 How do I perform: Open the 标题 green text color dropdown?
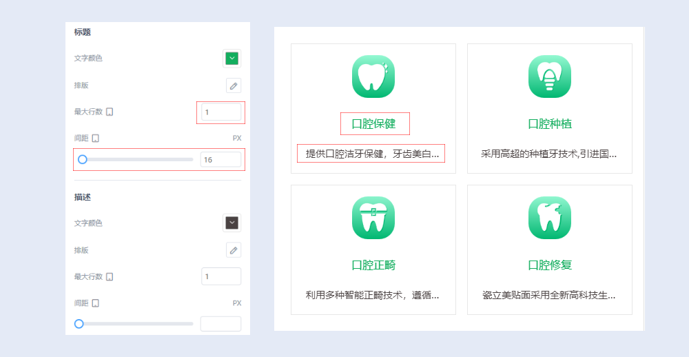pyautogui.click(x=232, y=59)
